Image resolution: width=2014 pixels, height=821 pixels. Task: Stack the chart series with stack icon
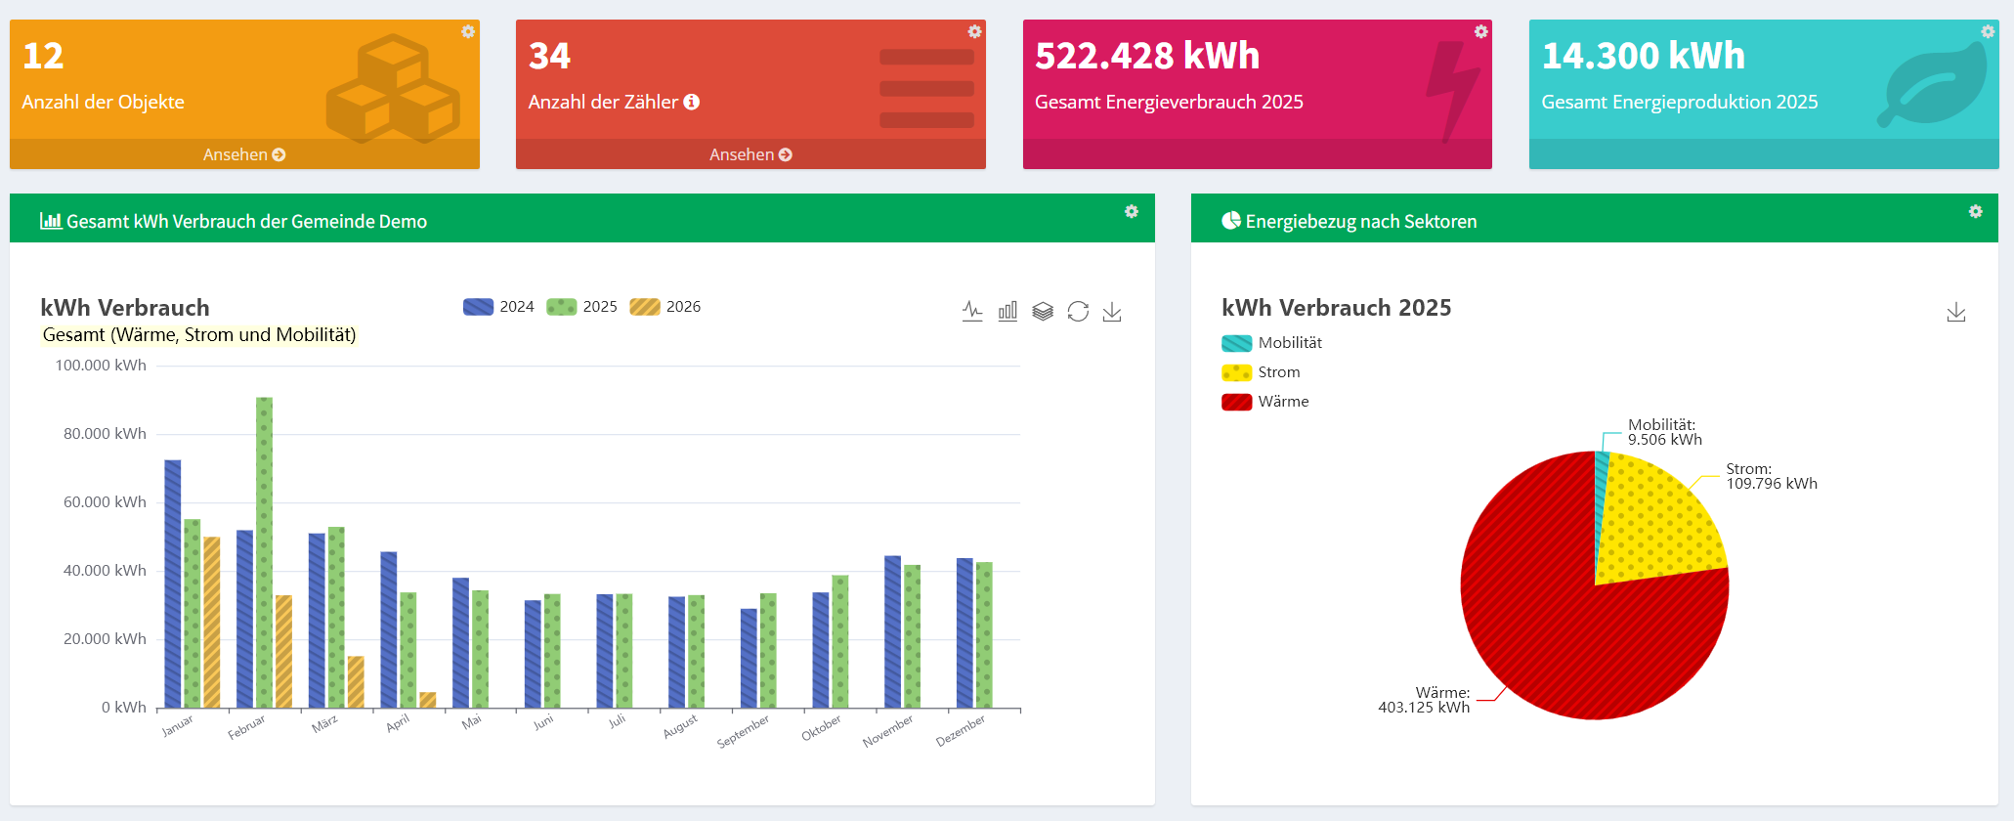click(x=1043, y=312)
